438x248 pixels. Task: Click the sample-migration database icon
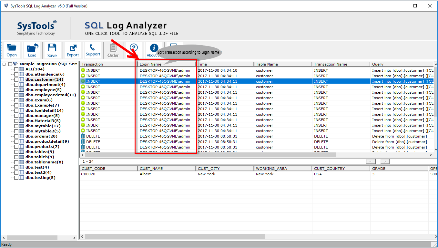pyautogui.click(x=15, y=64)
